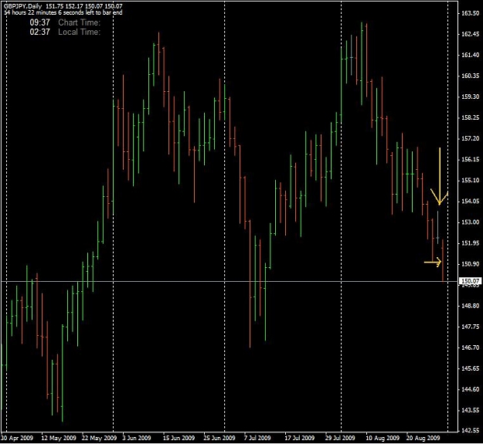Select the grey doji bar under the arrow
This screenshot has height=444, width=483.
pos(437,228)
